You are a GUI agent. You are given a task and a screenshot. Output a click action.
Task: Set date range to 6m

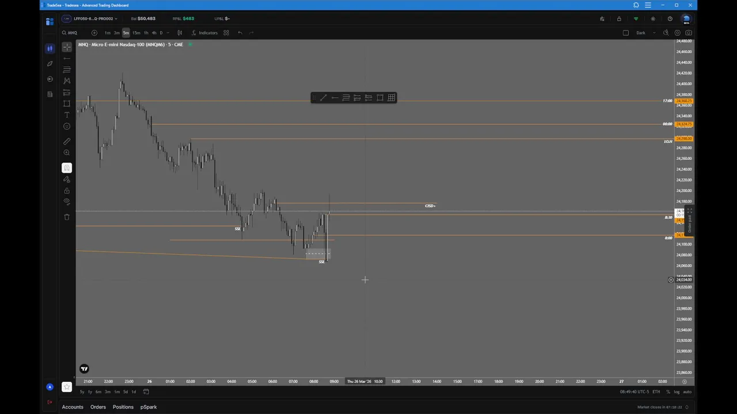coord(98,392)
